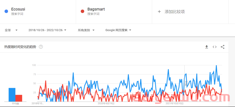
Task: Click the red average bar for Bagsmart
Action: point(19,98)
